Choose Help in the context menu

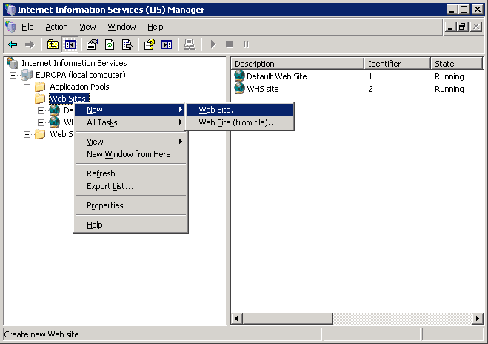130,225
